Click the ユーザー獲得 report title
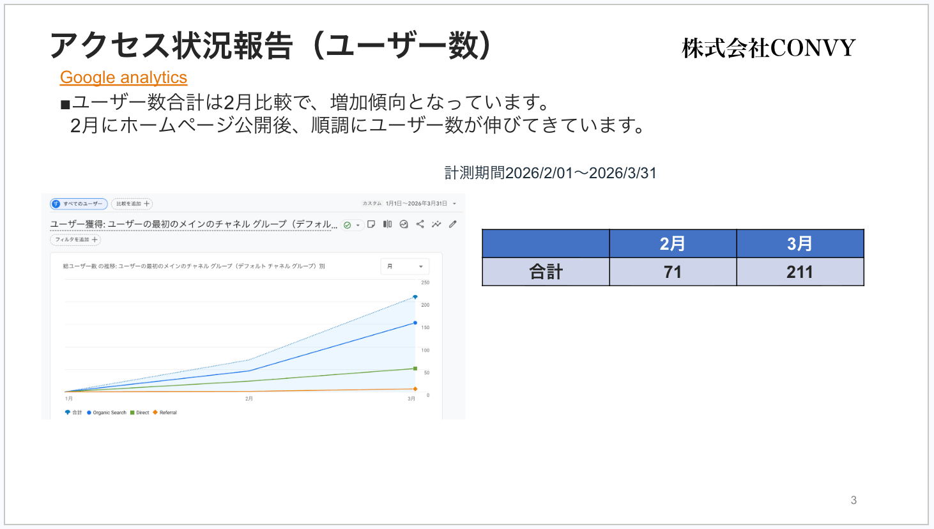 tap(193, 224)
